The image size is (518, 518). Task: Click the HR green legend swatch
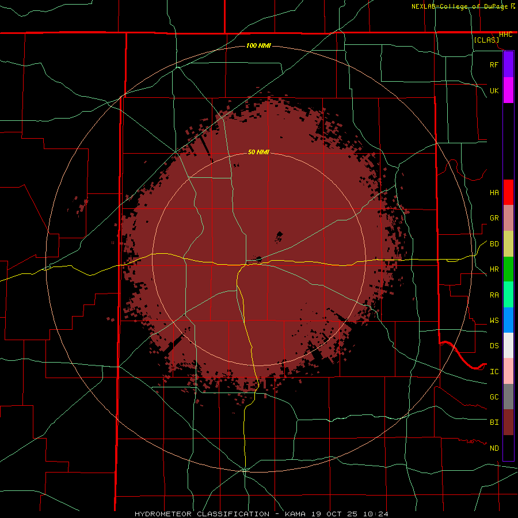tap(508, 269)
